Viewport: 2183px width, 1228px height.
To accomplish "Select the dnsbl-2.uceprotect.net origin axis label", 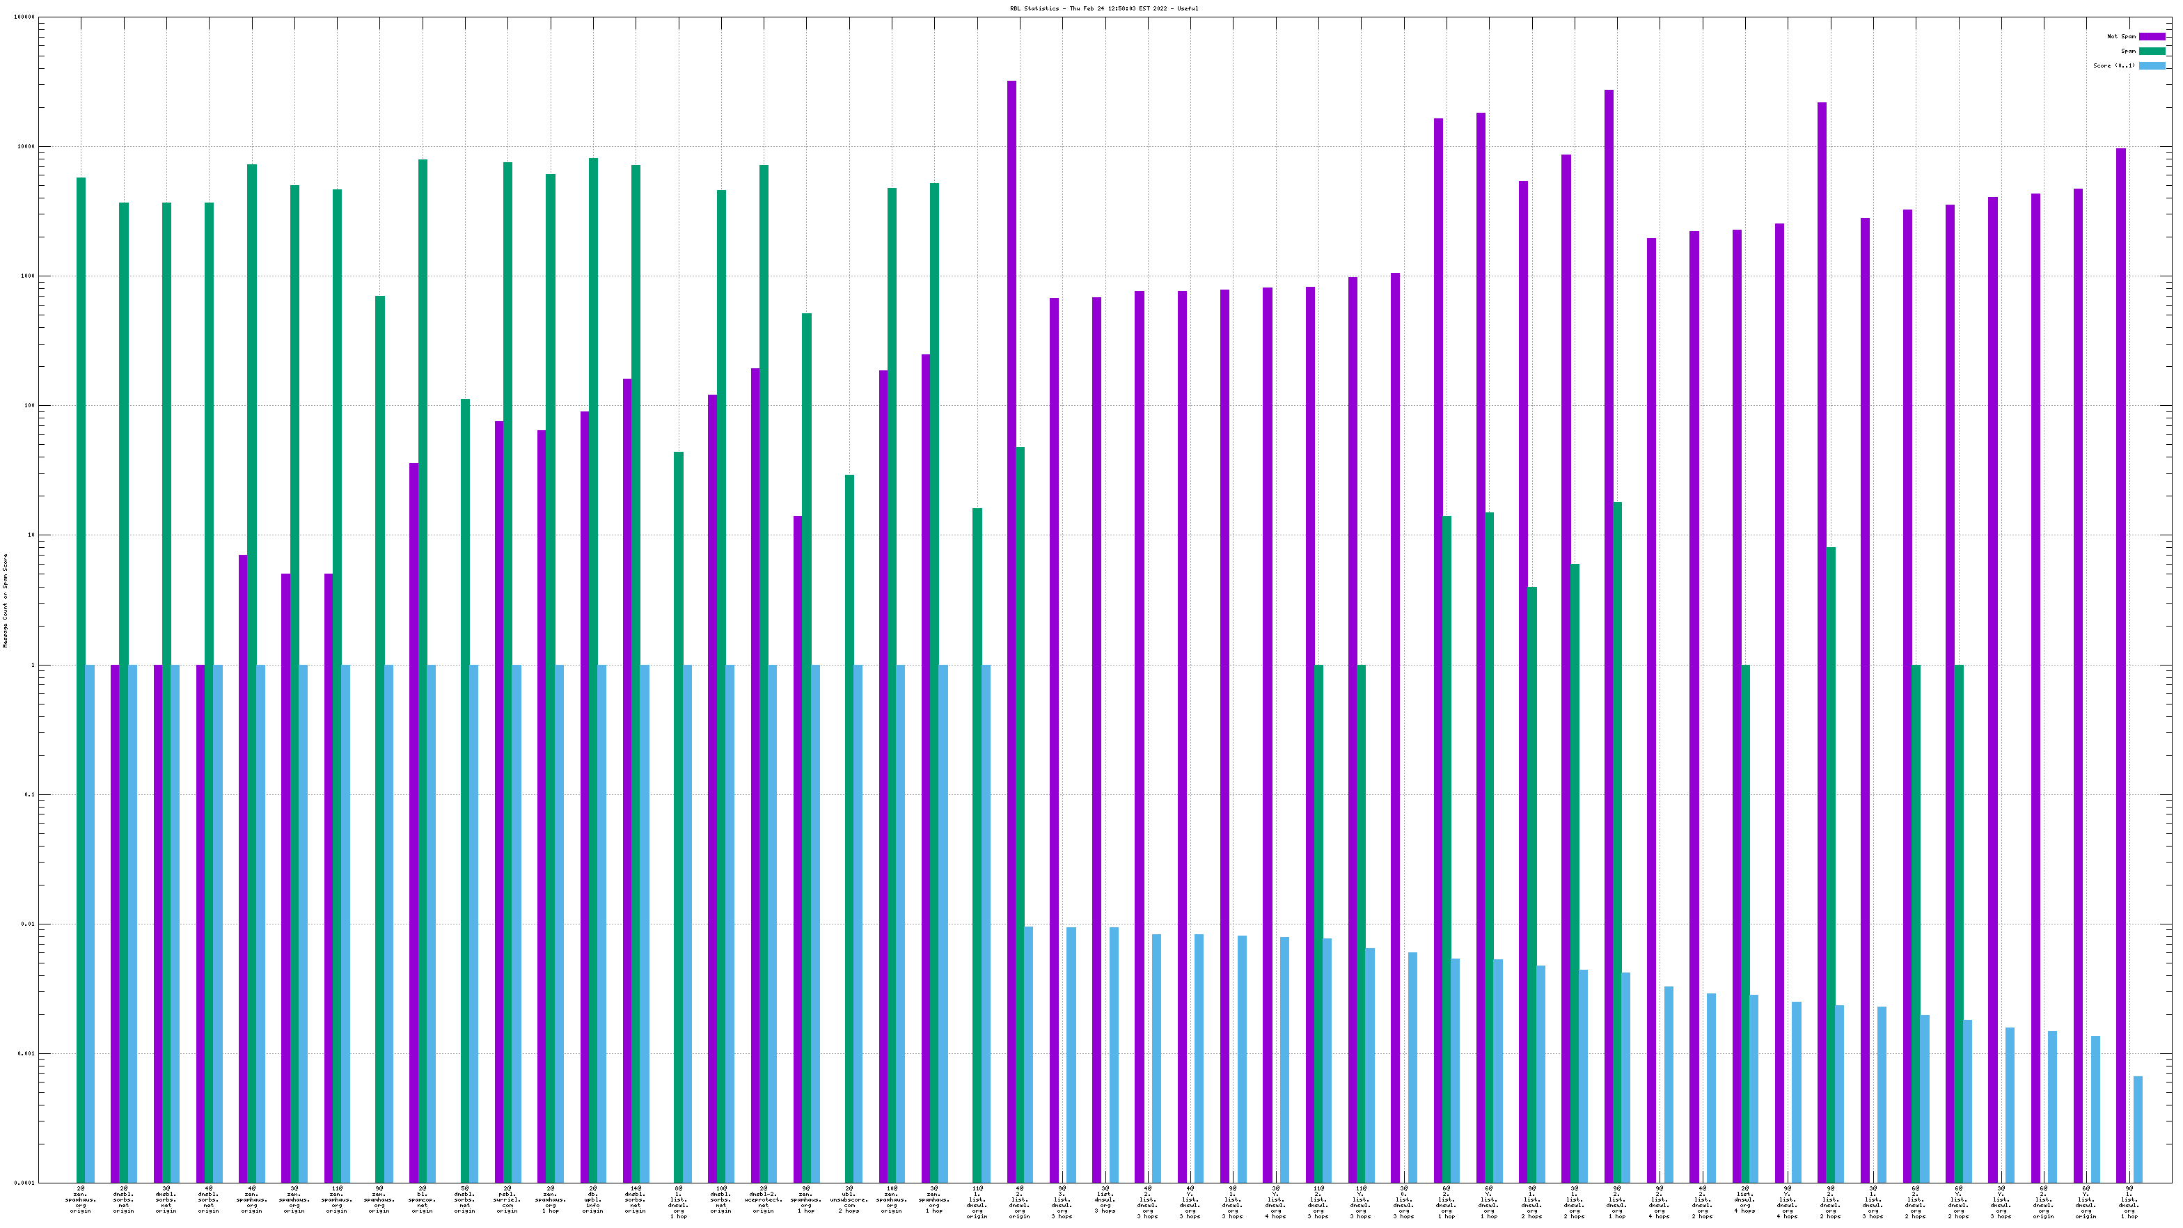I will pos(764,1199).
